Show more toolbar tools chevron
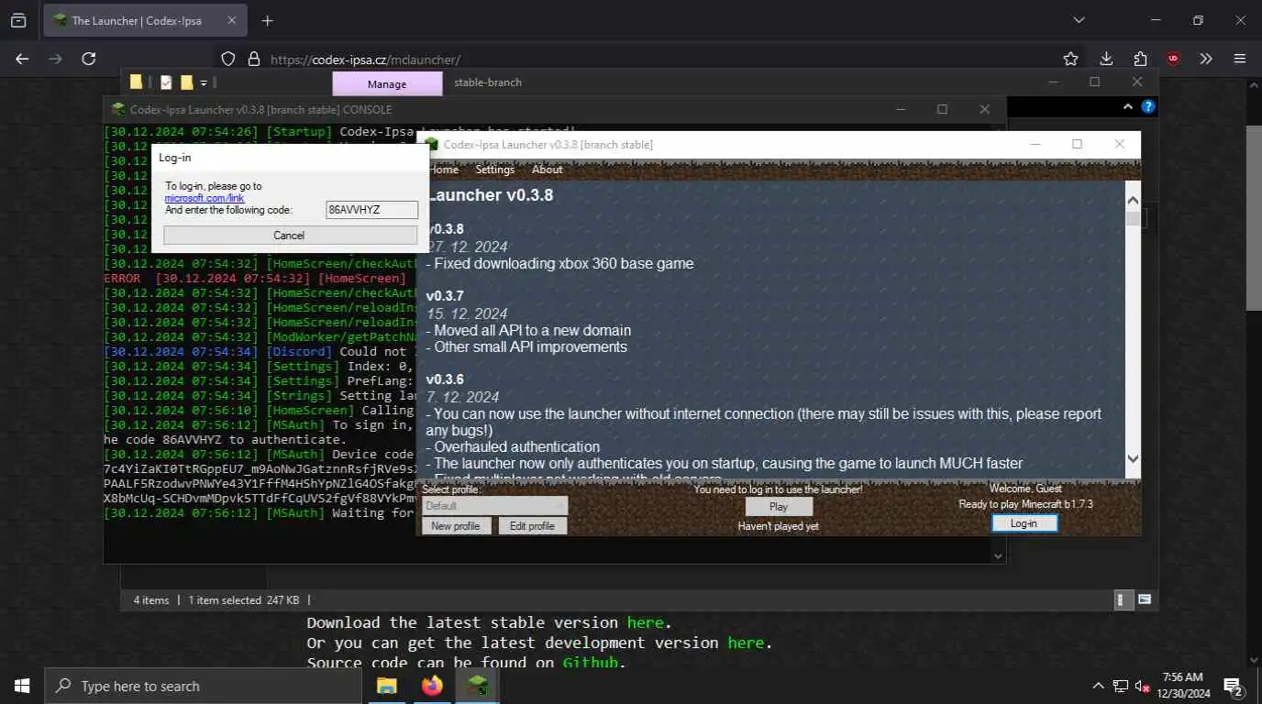1262x704 pixels. pyautogui.click(x=1206, y=59)
